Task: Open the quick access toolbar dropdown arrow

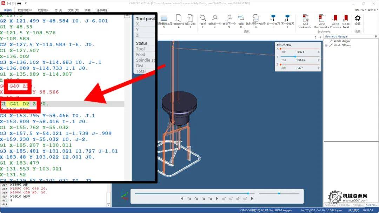Action: point(26,3)
